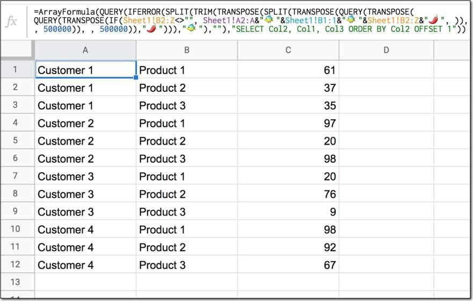Click cell A4 with Customer 2
The image size is (473, 301).
(85, 123)
